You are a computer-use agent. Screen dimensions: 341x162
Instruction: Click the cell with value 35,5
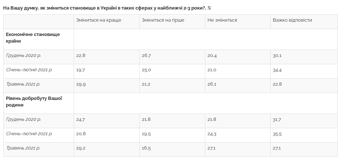click(x=277, y=134)
